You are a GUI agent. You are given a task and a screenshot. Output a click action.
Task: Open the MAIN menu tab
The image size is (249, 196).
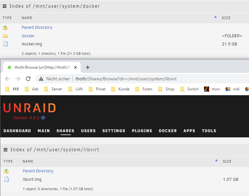tap(44, 131)
